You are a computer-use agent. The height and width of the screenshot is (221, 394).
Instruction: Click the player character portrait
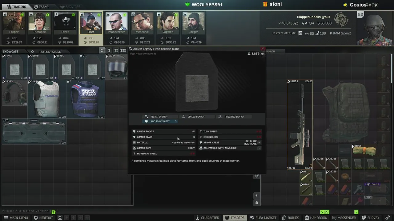click(375, 29)
